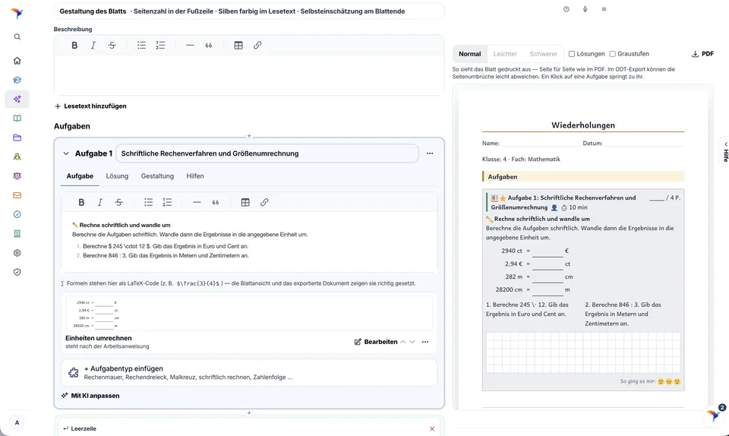Insert bullet list in Aufgabe 1 editor

tap(148, 202)
